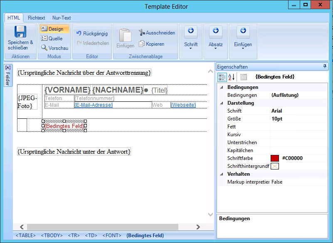Sort properties alphabetically with A-Z icon

(232, 77)
